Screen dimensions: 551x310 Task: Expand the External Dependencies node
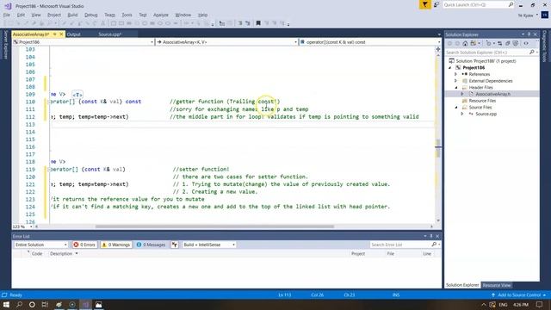[x=455, y=81]
